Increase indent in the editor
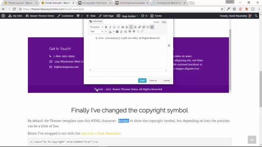The image size is (262, 147). (134, 31)
